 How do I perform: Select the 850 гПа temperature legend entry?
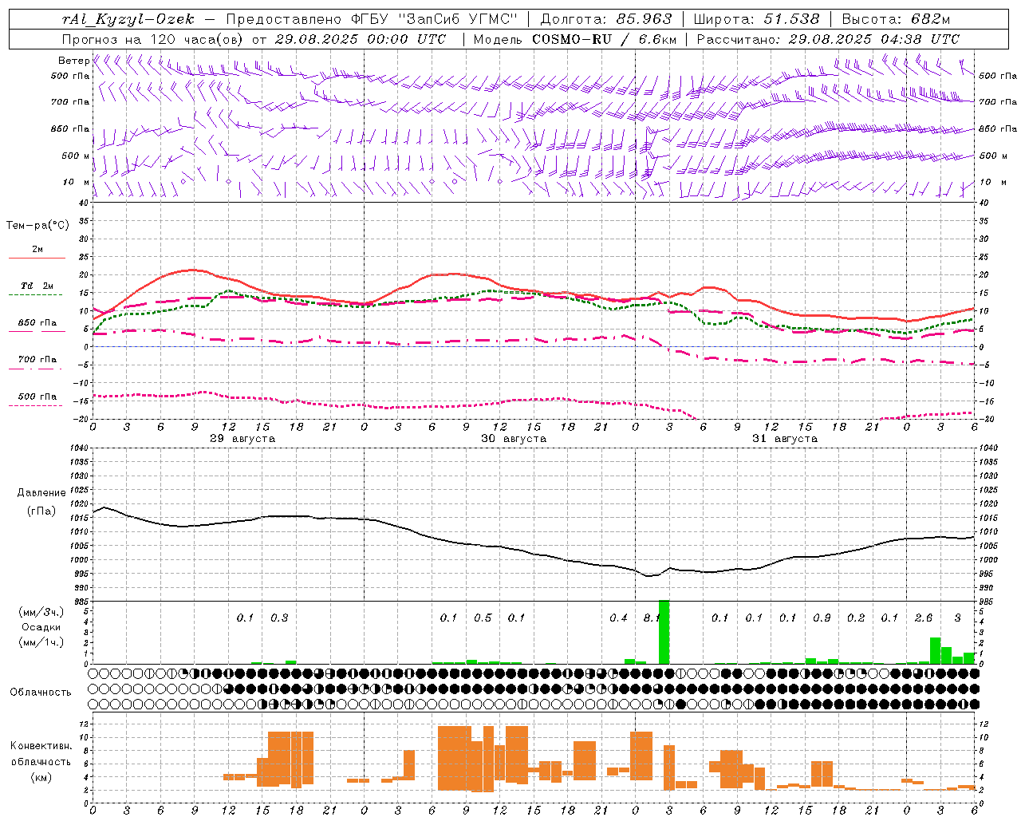37,323
